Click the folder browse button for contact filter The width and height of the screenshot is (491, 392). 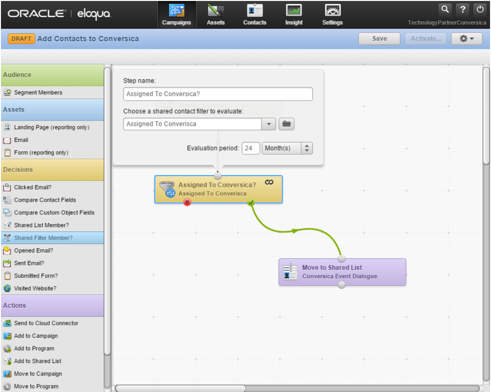pyautogui.click(x=286, y=124)
